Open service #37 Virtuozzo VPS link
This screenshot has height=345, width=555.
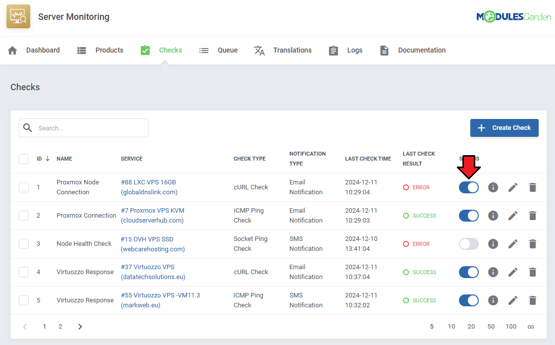click(153, 272)
